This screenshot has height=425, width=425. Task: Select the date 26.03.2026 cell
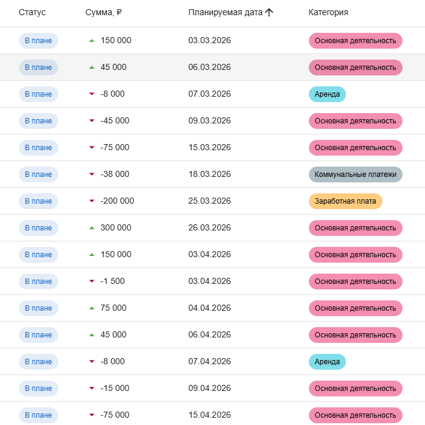pyautogui.click(x=210, y=228)
